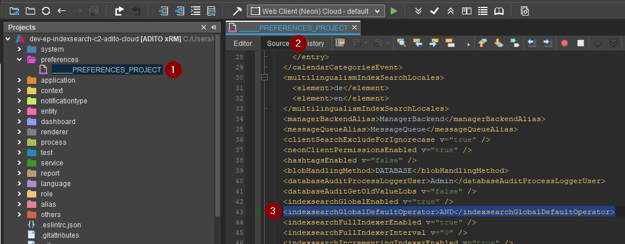Jump to next bookmark with orange down arrow
The height and width of the screenshot is (244, 625).
tap(498, 43)
